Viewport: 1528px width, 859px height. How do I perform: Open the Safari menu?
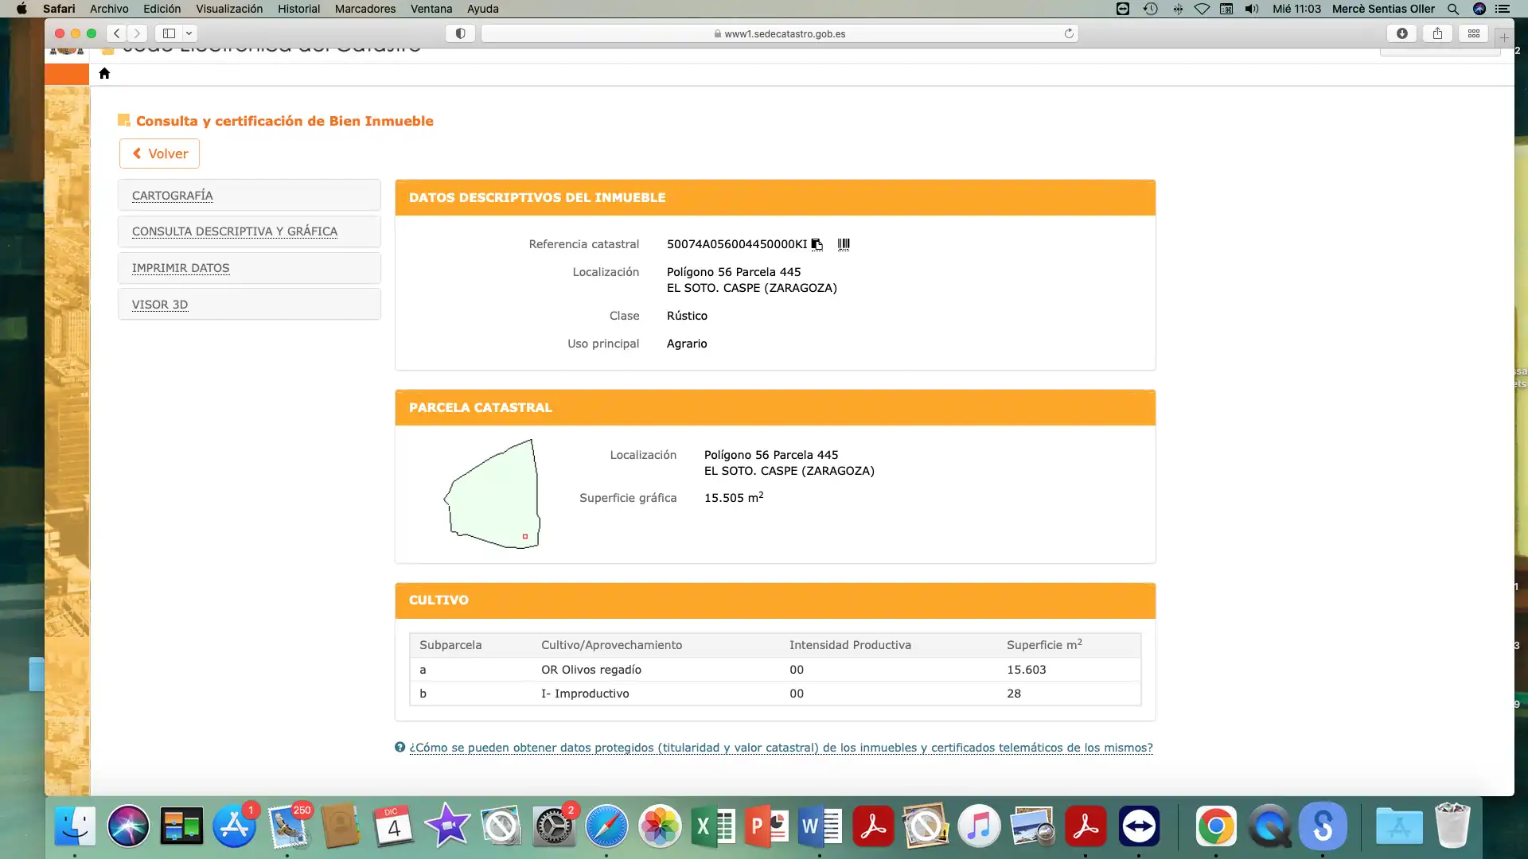click(59, 9)
